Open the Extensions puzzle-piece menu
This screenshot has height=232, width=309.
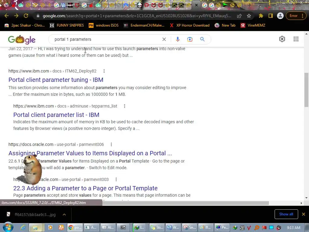261,16
